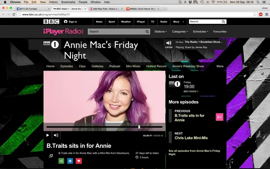
Task: Expand the Stations dropdown
Action: [160, 32]
